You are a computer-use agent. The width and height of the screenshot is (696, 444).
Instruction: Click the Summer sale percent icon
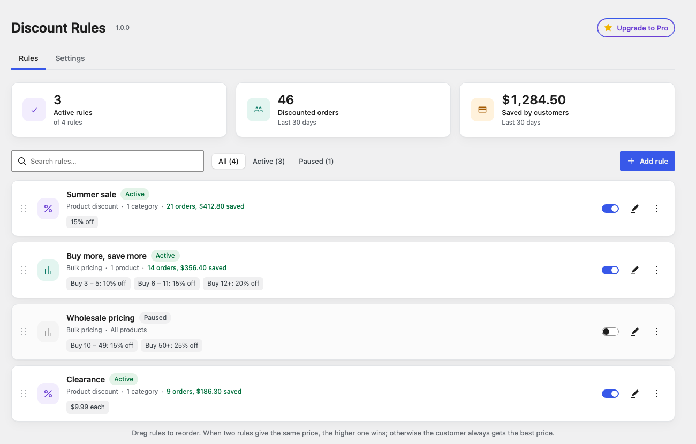coord(48,209)
